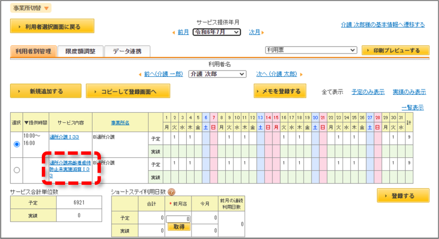
Task: Sort by the ▼提供時間 column header
Action: pos(35,122)
